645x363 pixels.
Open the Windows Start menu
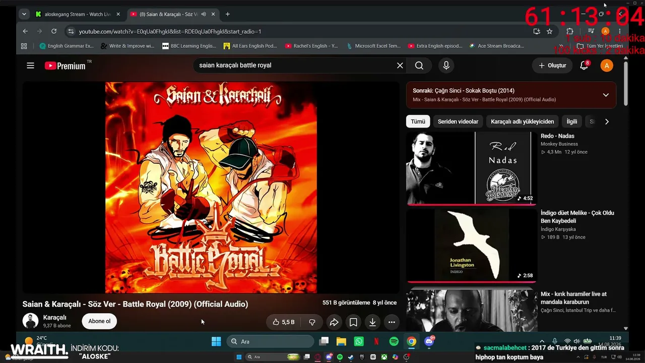(216, 341)
